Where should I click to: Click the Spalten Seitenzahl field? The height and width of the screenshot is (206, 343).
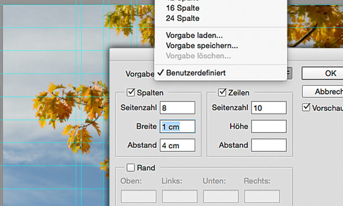pos(177,108)
